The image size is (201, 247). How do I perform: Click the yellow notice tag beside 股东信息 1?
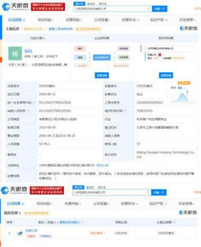pos(36,213)
